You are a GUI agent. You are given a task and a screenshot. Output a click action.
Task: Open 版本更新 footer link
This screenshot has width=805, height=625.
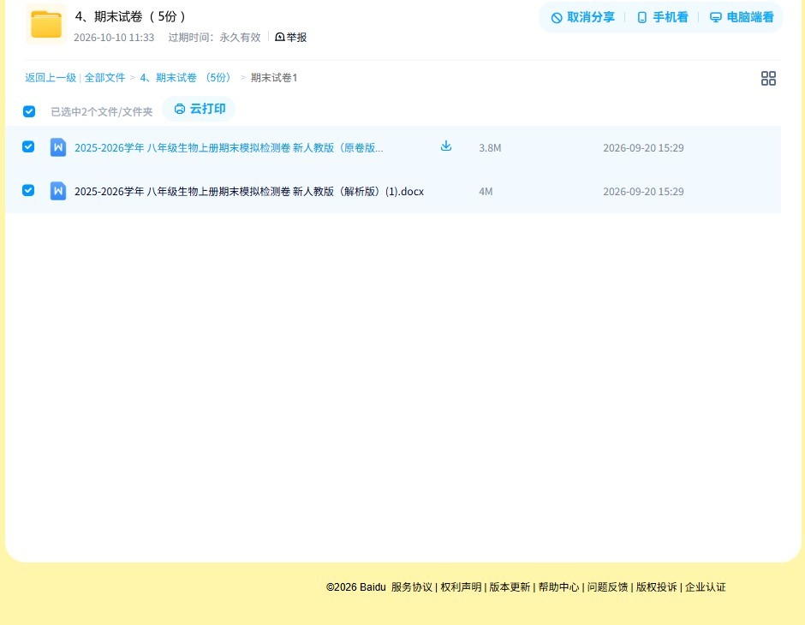(x=510, y=587)
